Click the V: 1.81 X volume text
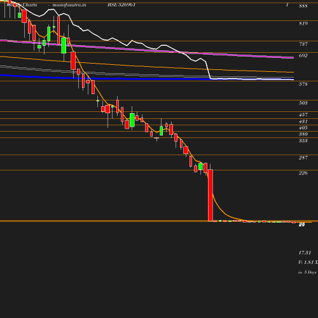The height and width of the screenshot is (318, 318). (308, 263)
